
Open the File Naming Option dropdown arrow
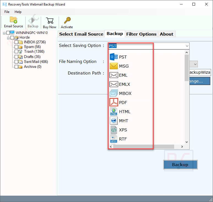click(x=195, y=64)
